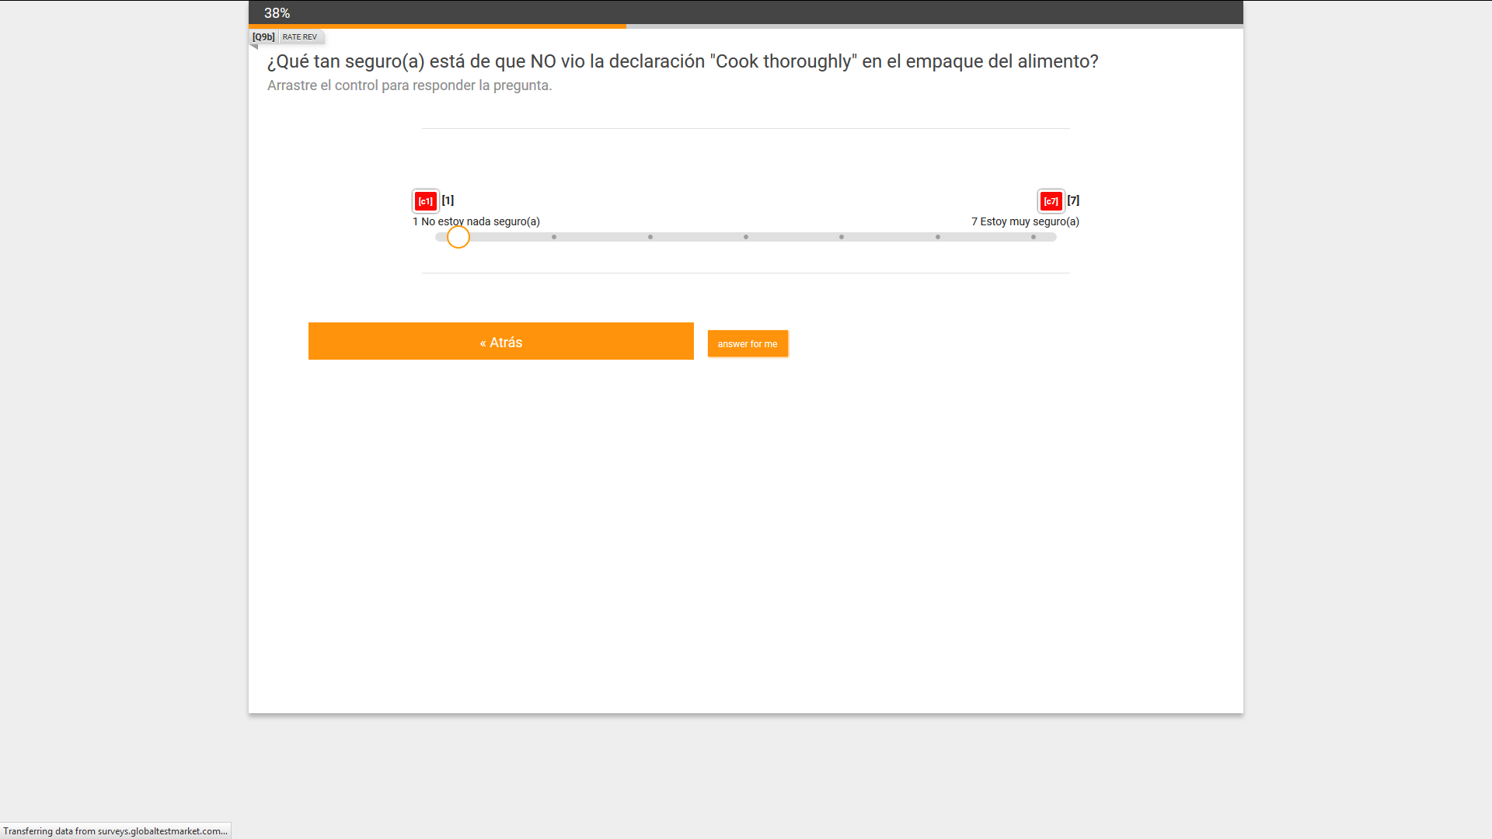Select the last dot on the slider
Screen dimensions: 1492x839
(x=1034, y=237)
